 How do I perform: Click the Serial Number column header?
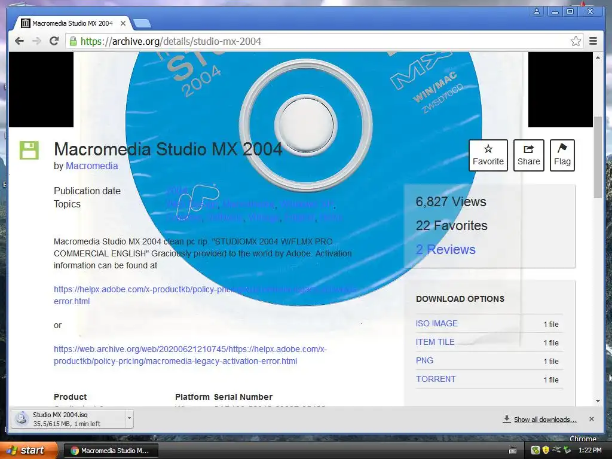[x=243, y=397]
